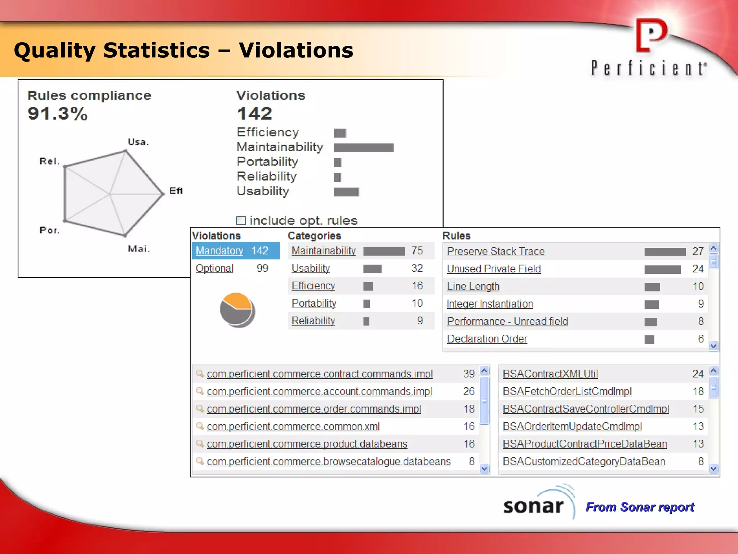
Task: Open the Maintainability category
Action: [x=324, y=251]
